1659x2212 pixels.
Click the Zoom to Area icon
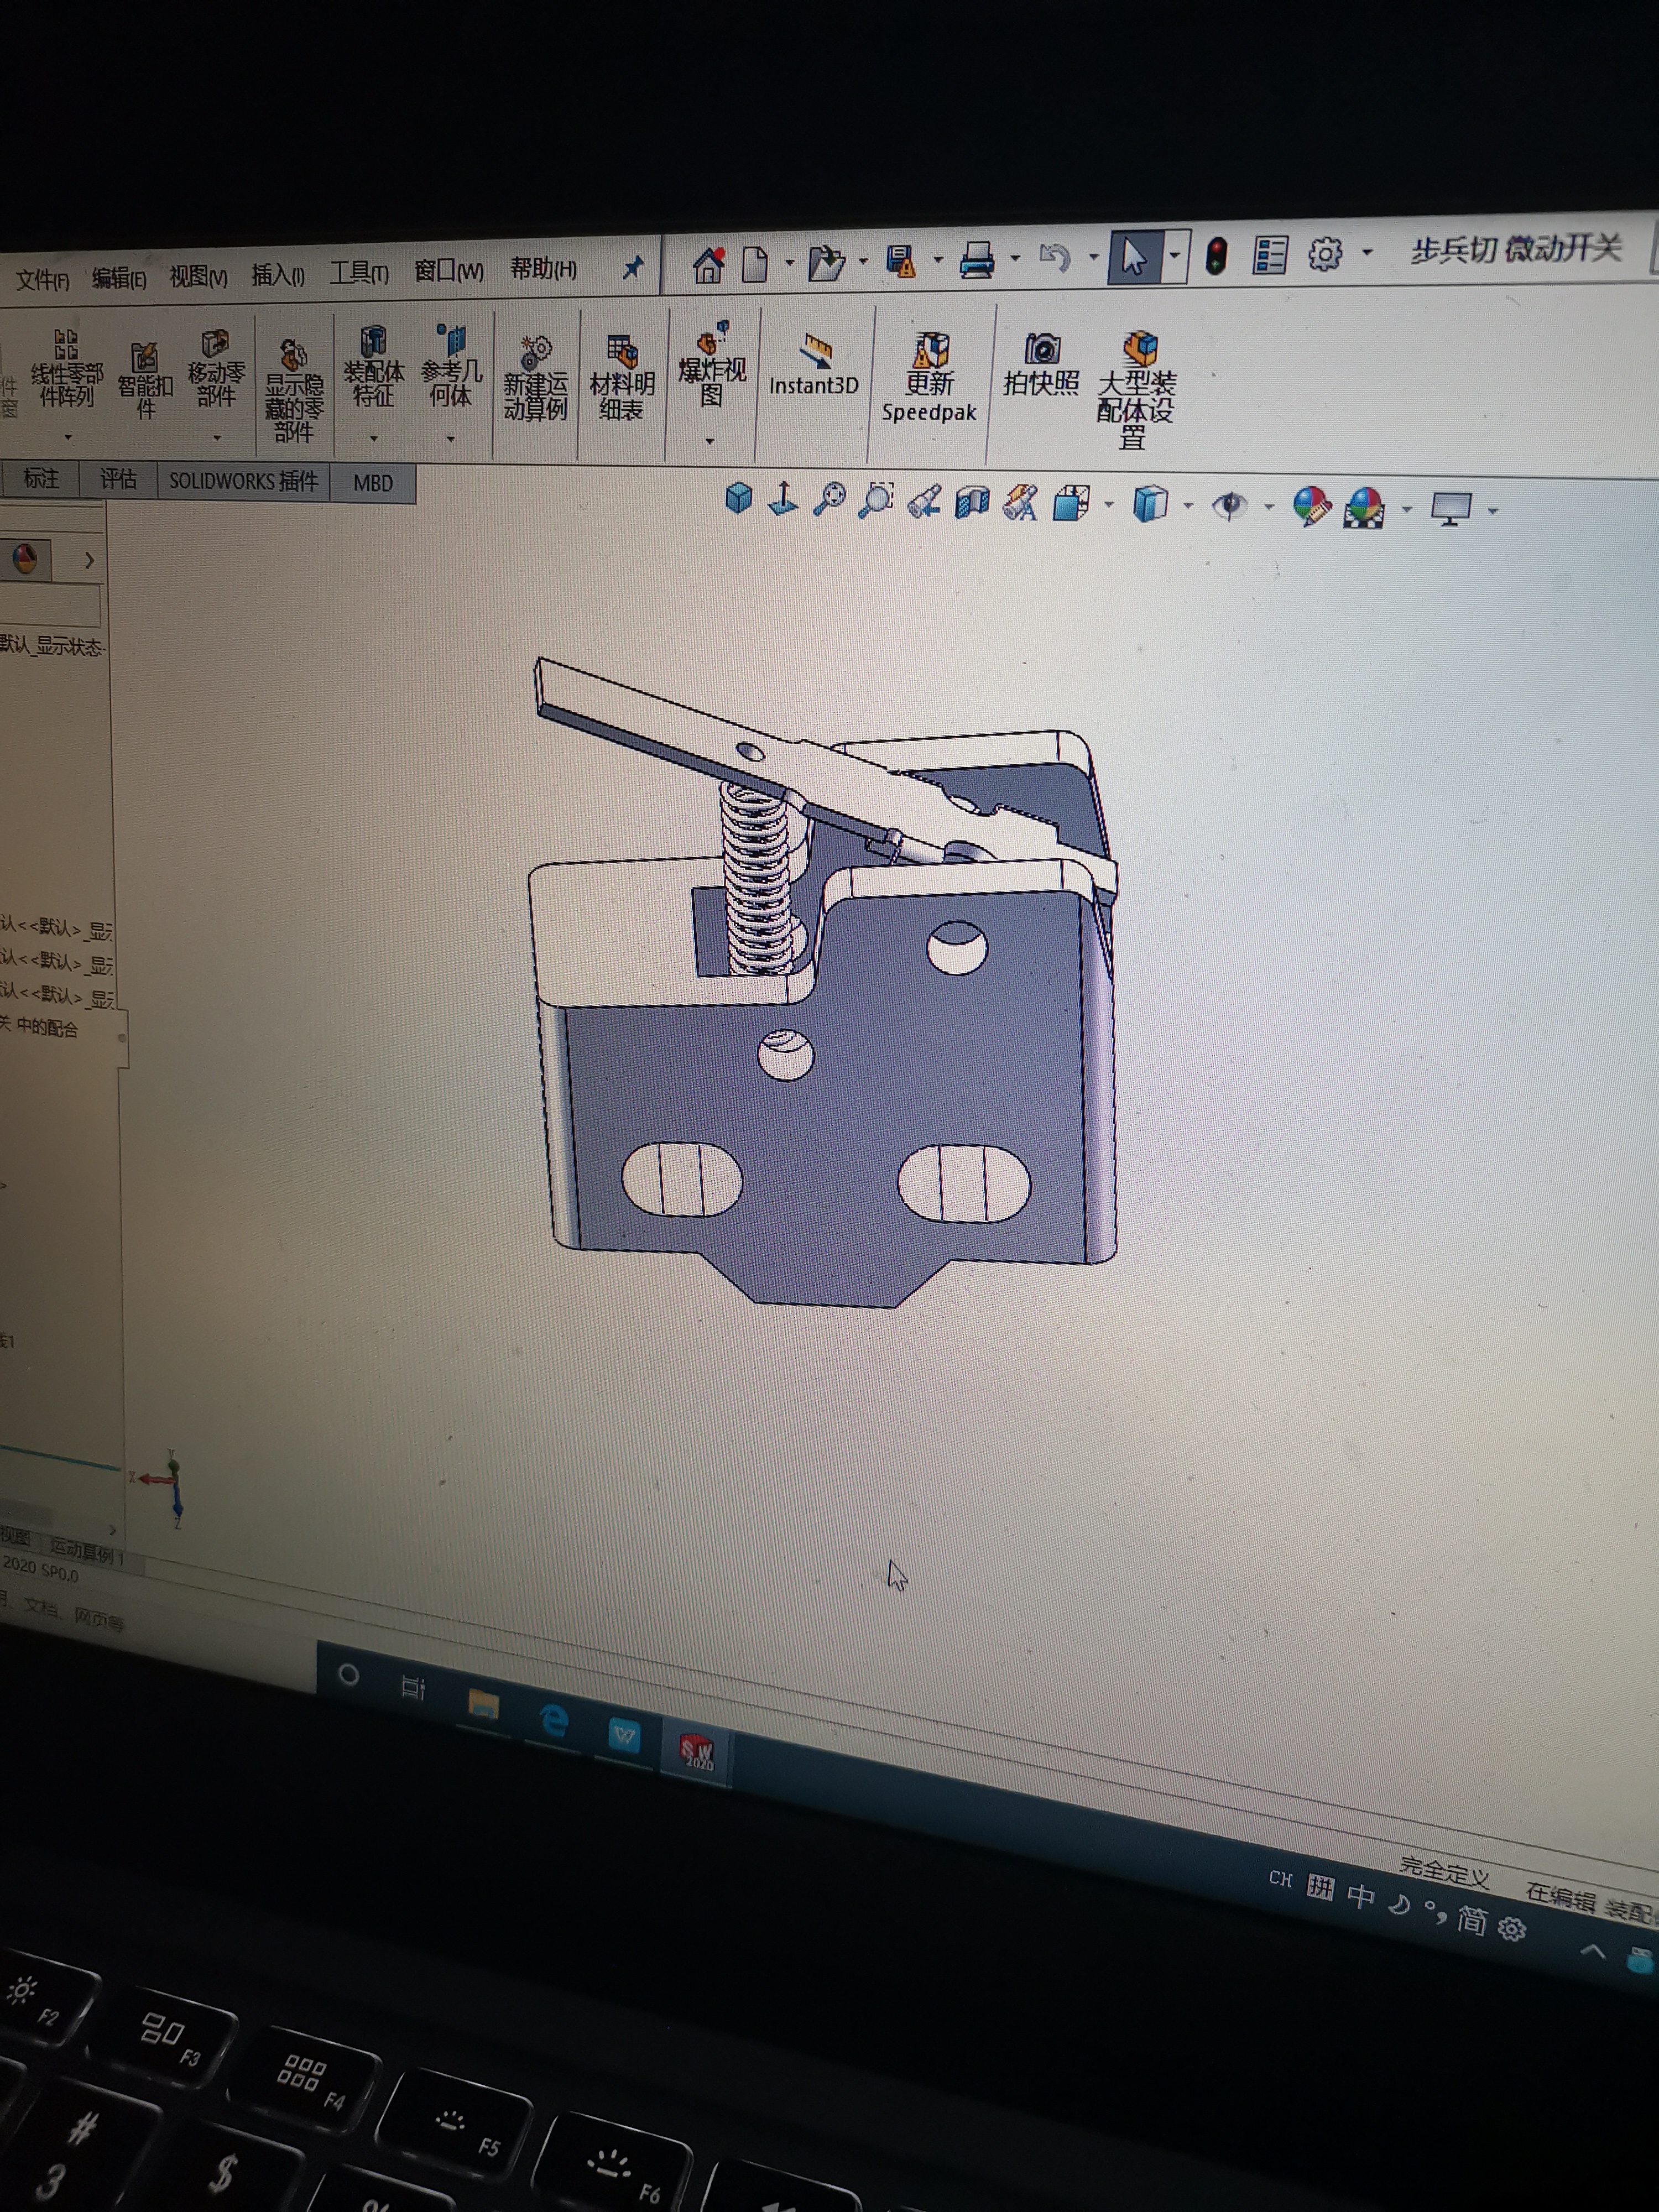[x=877, y=500]
